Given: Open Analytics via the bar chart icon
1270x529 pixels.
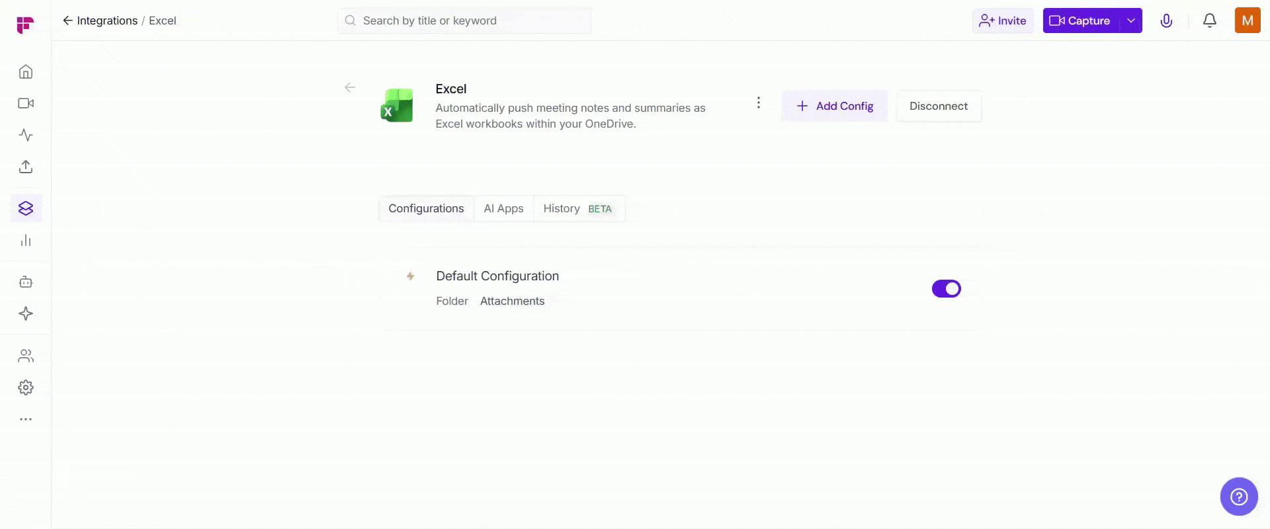Looking at the screenshot, I should 25,240.
